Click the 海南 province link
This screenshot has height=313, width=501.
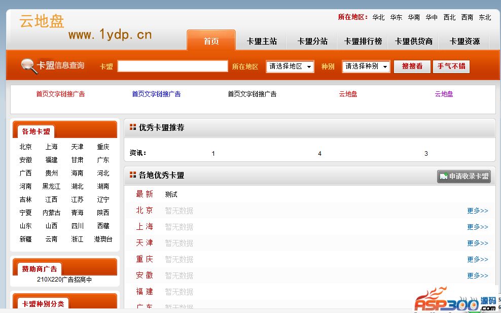point(77,173)
